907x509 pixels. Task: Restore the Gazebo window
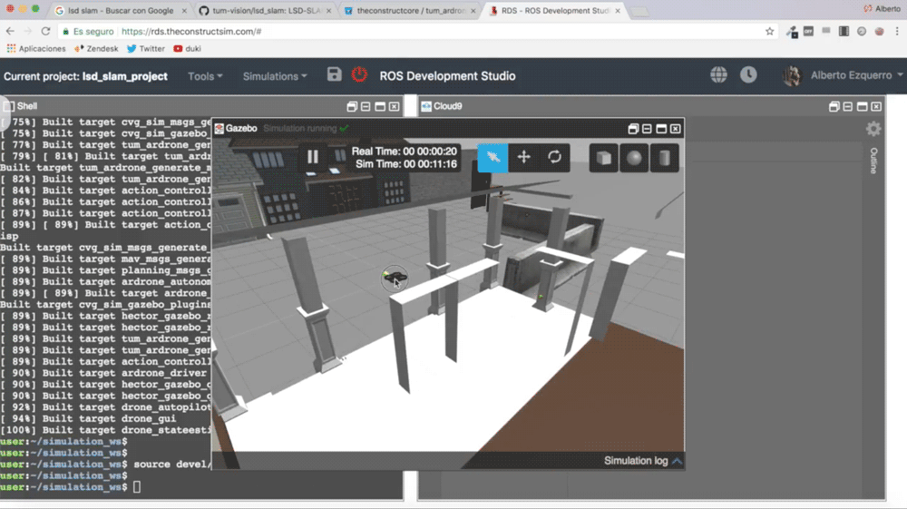633,129
